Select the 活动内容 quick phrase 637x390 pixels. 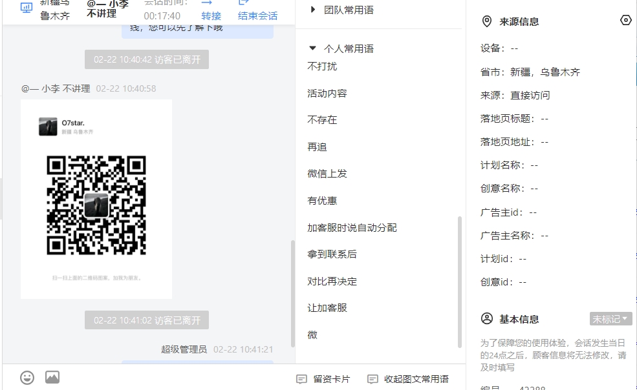[327, 94]
